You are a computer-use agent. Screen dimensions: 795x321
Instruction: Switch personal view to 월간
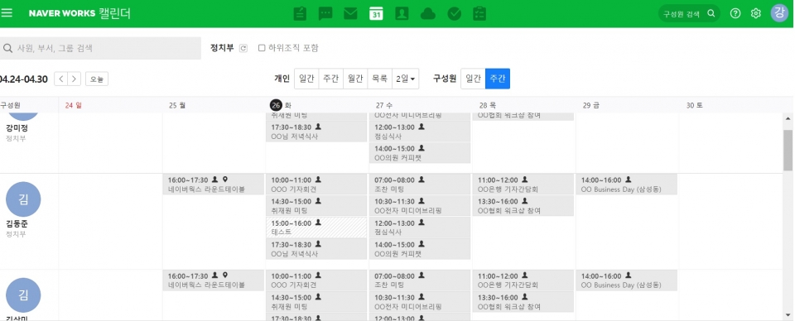coord(355,79)
